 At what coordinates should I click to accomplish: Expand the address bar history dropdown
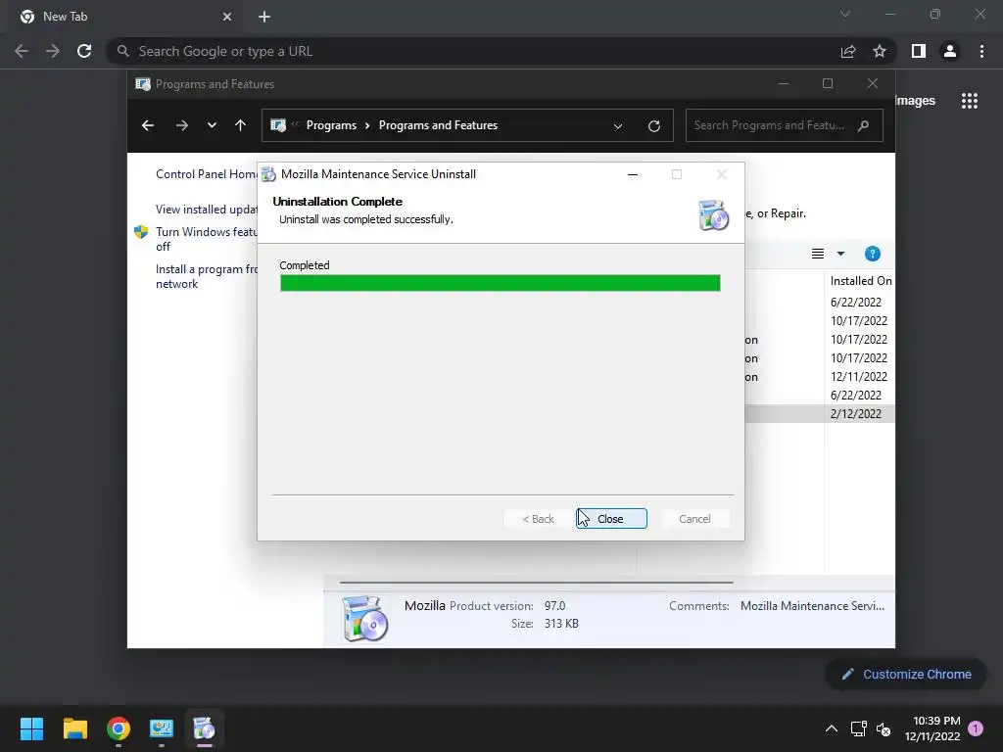(x=618, y=126)
